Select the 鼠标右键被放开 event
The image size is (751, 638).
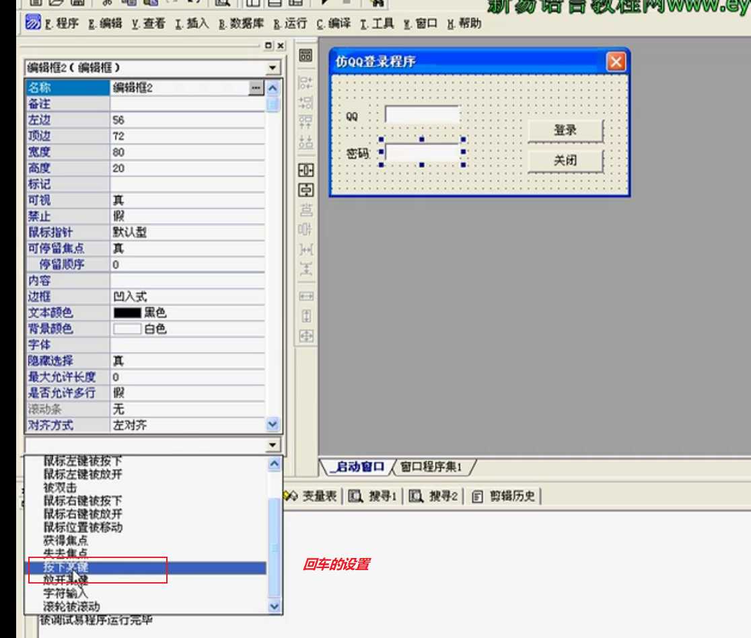coord(83,514)
